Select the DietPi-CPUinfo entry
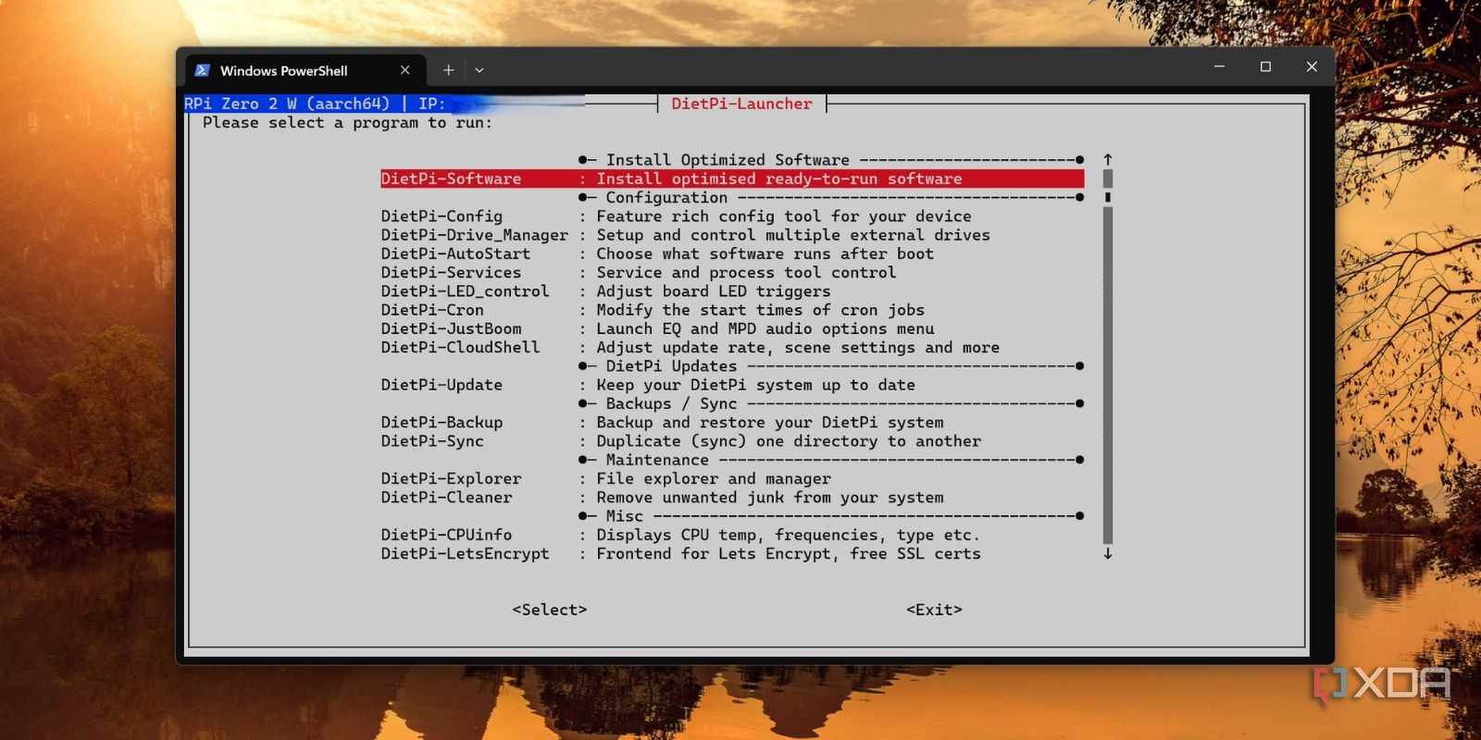 tap(680, 535)
